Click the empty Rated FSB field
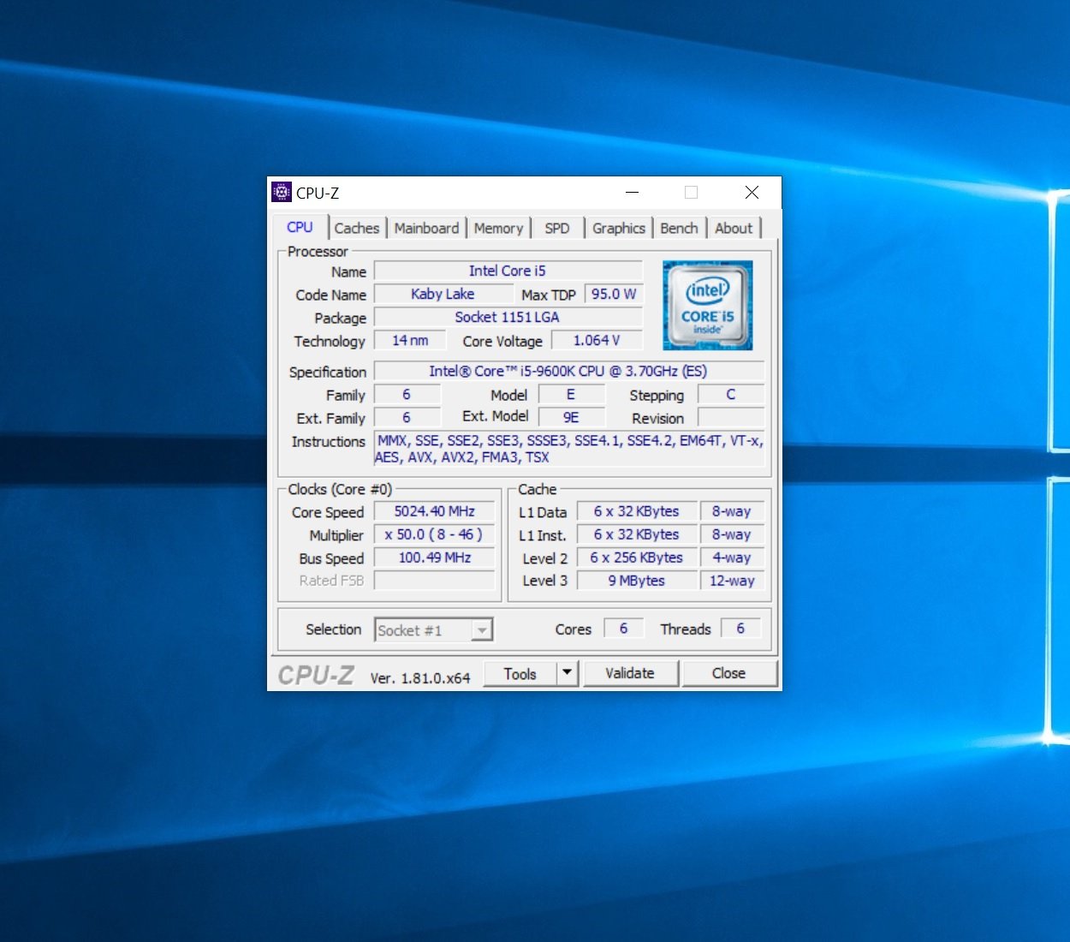The height and width of the screenshot is (942, 1070). click(435, 581)
